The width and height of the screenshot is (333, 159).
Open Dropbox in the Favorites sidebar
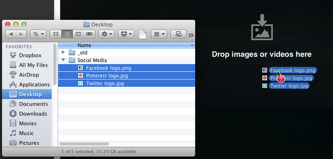[27, 55]
